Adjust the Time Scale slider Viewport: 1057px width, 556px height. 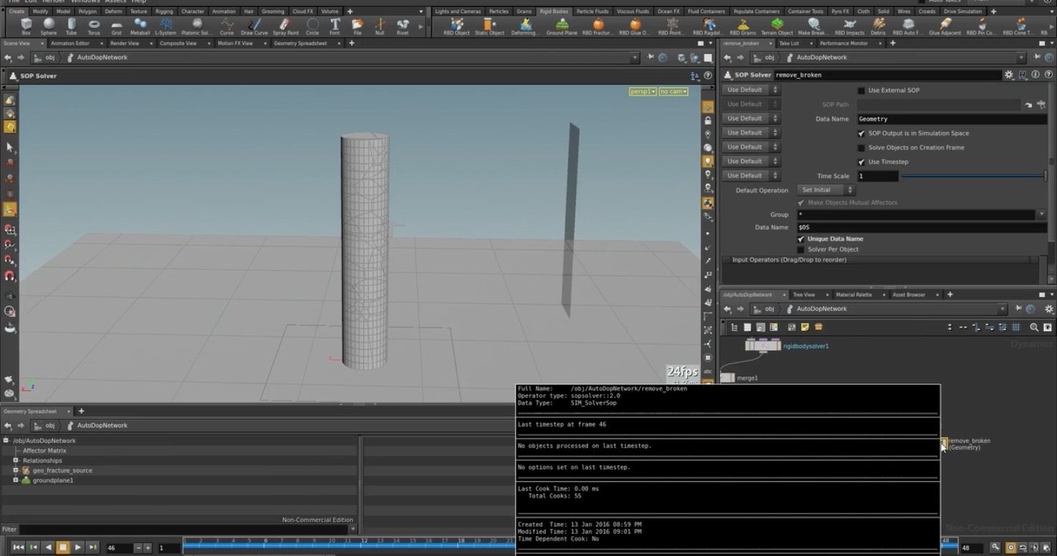973,176
